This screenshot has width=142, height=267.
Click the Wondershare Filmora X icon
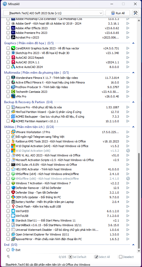coord(13,78)
